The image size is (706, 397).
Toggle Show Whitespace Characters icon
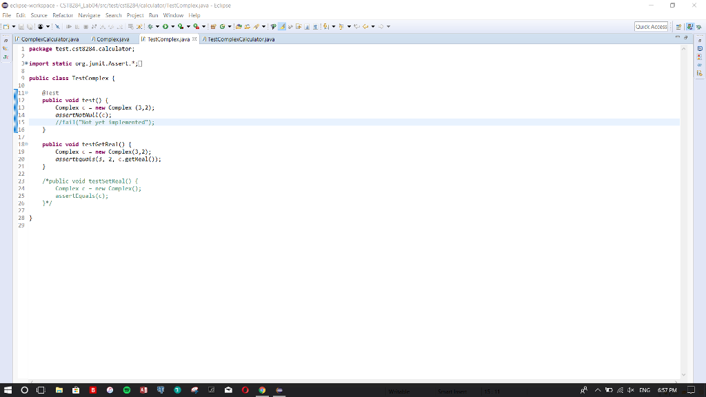315,27
